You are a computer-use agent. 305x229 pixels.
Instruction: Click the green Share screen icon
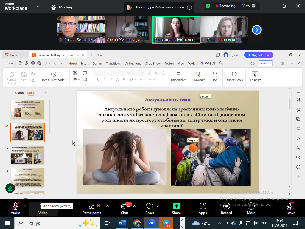pyautogui.click(x=176, y=206)
